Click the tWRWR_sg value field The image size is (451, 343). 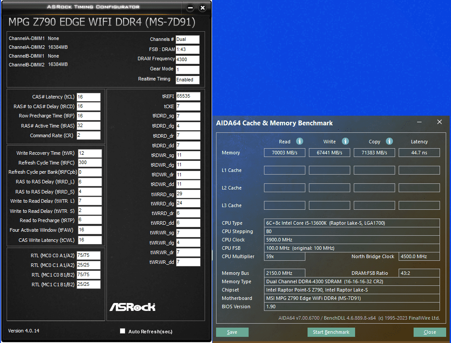[x=188, y=233]
